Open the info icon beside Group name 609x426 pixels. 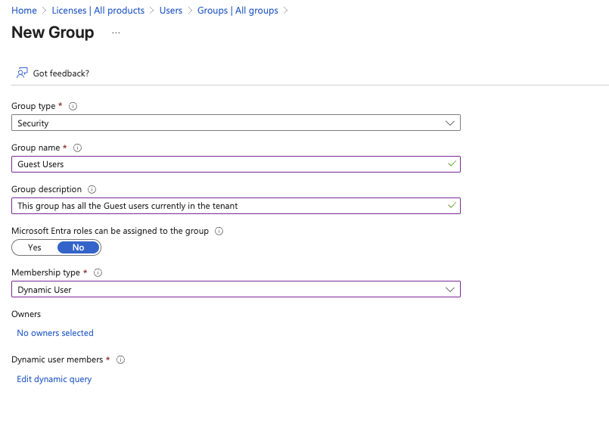coord(78,148)
